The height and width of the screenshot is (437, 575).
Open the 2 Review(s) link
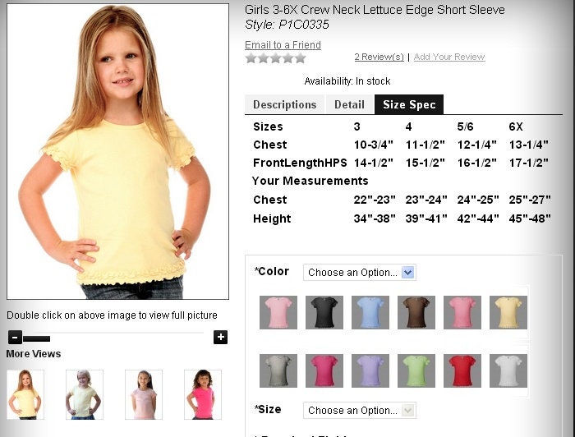379,57
